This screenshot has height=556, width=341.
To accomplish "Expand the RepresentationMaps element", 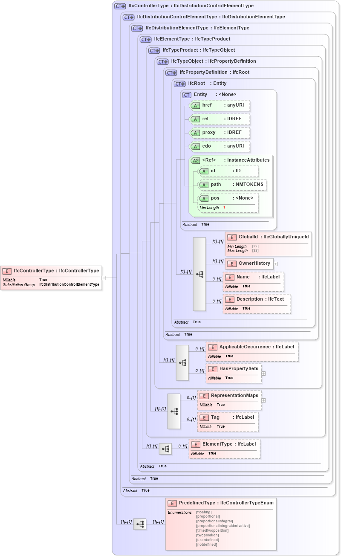I will pyautogui.click(x=263, y=400).
